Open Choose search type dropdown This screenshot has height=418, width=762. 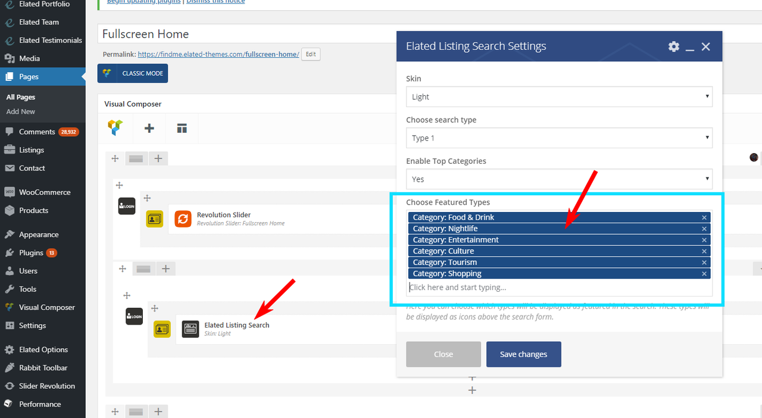559,138
